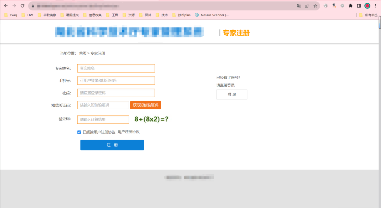Open the gray round extension icon
Image resolution: width=381 pixels, height=208 pixels.
click(x=342, y=6)
